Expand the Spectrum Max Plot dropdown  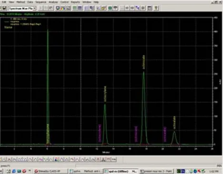34,8
